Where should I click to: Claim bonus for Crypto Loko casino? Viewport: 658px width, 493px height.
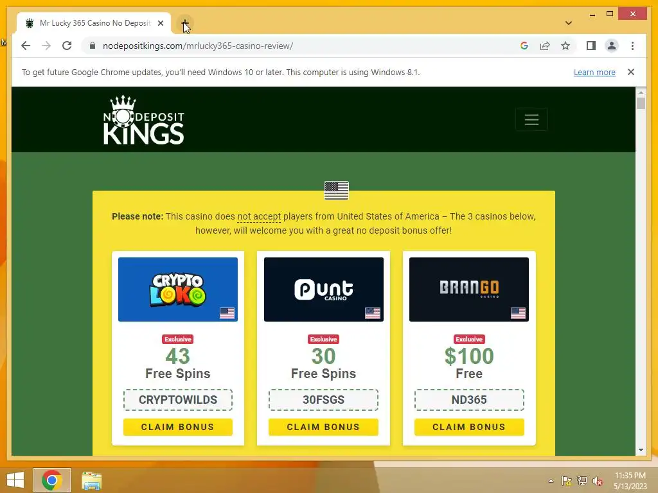click(178, 427)
